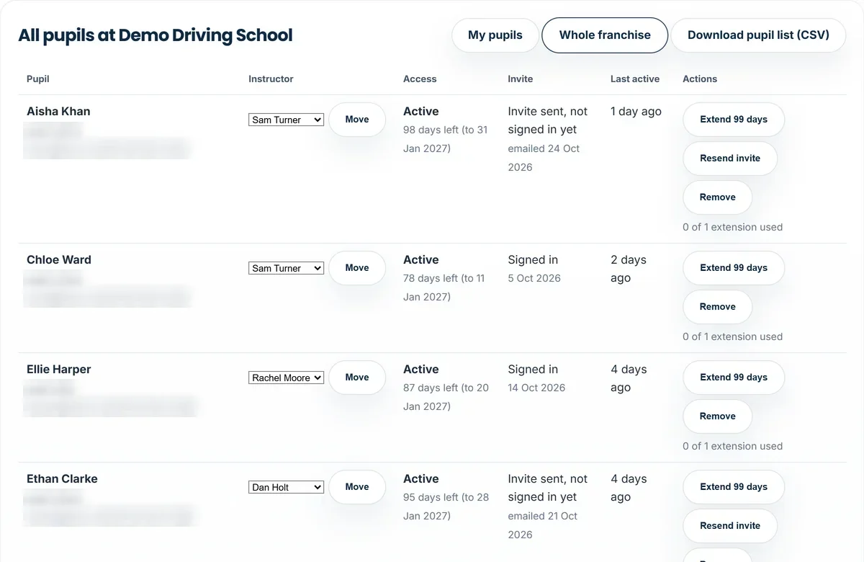The height and width of the screenshot is (562, 864).
Task: Click the Actions column header
Action: click(700, 79)
